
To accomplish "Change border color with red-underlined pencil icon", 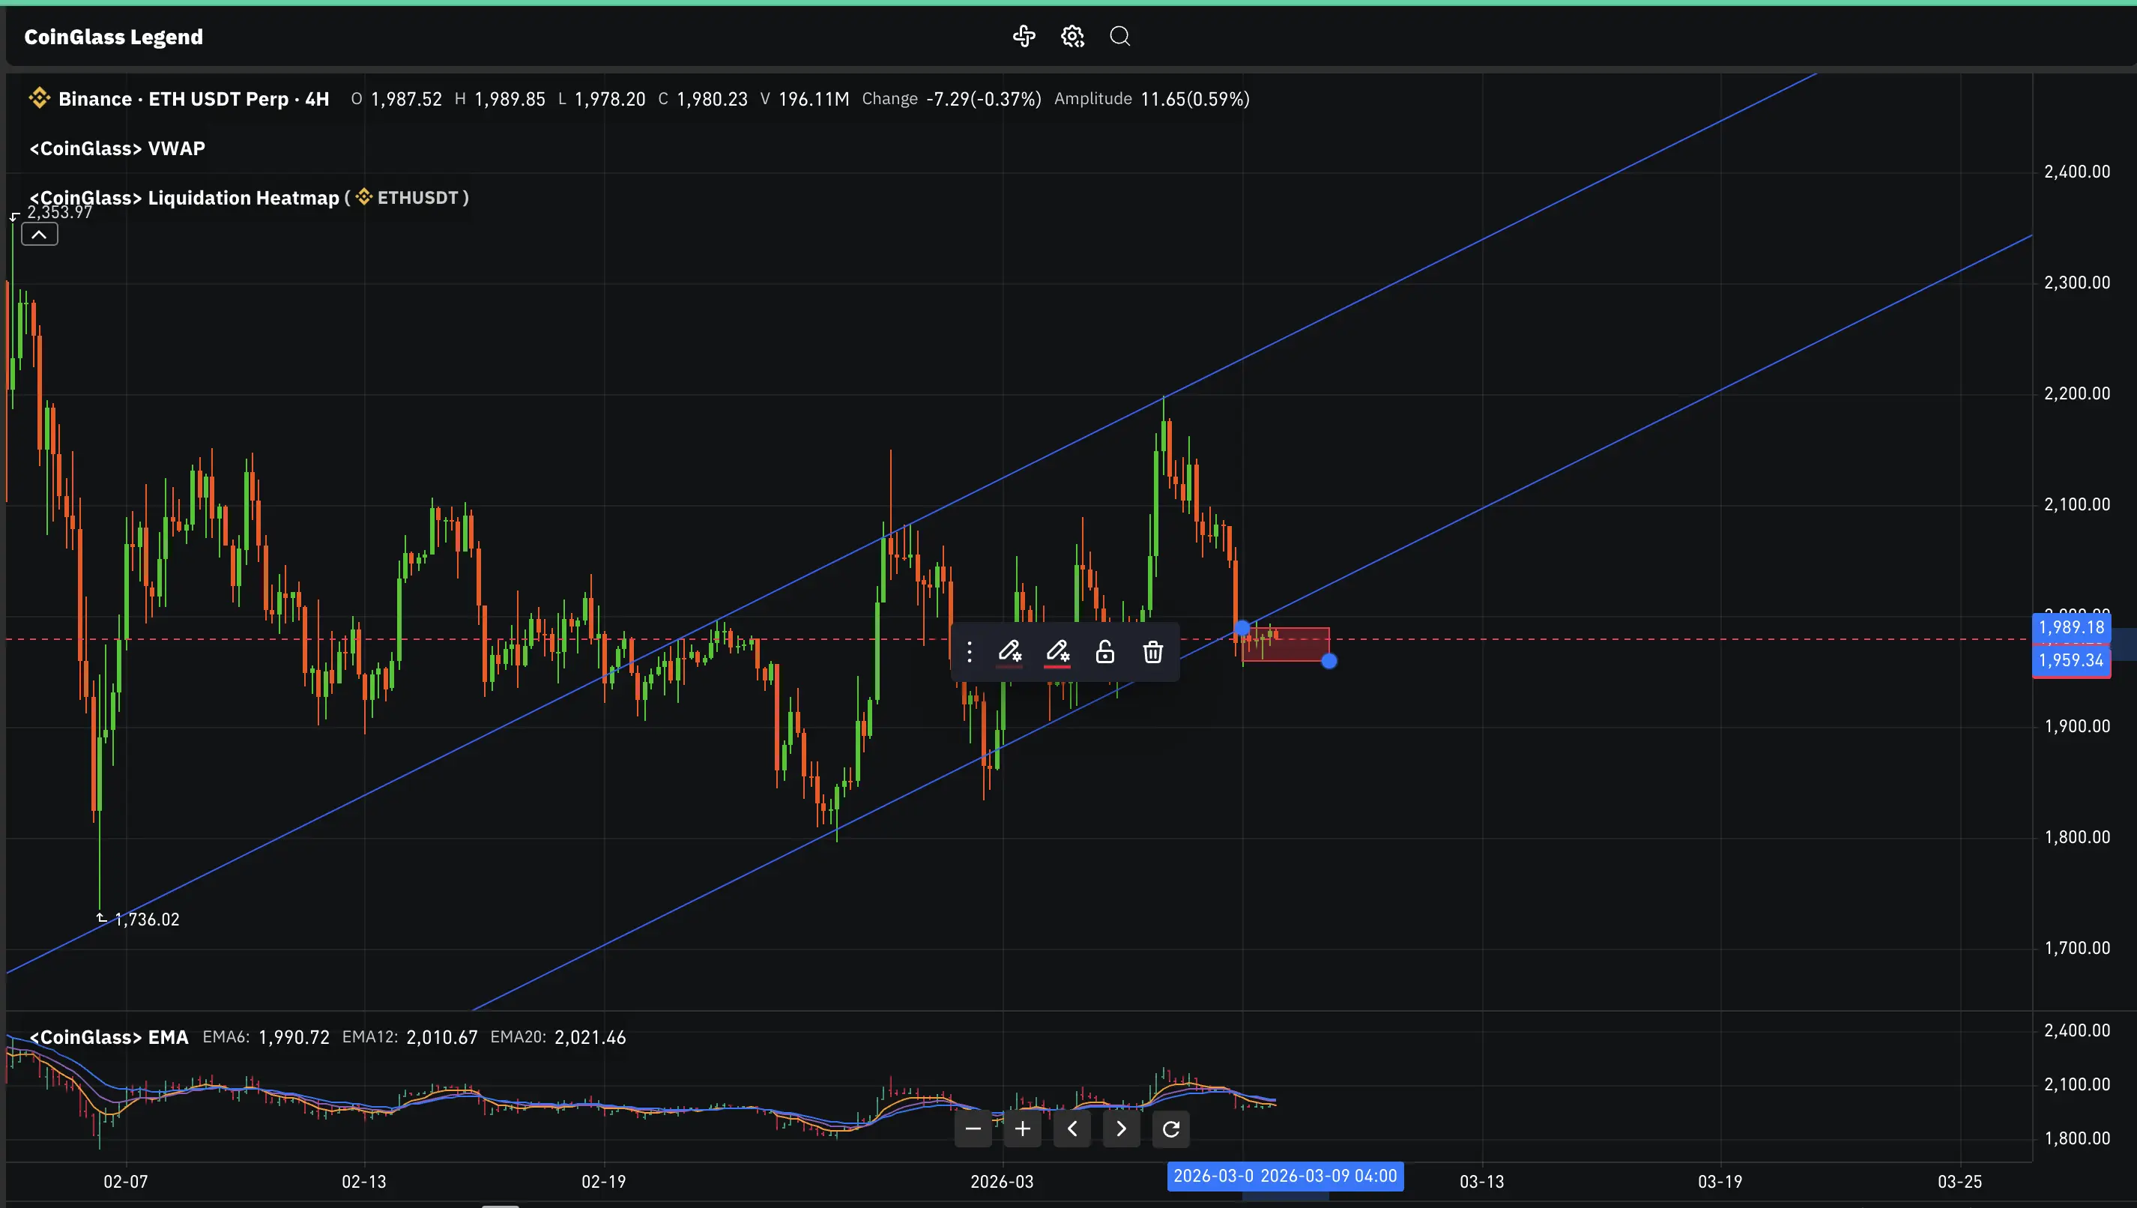I will (x=1057, y=652).
